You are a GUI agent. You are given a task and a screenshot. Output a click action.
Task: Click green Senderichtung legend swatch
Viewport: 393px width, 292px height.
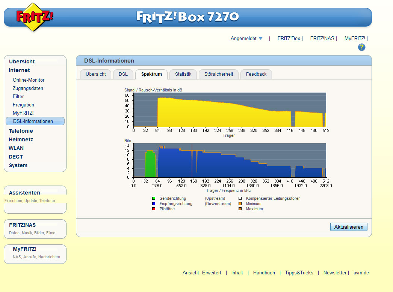point(154,198)
